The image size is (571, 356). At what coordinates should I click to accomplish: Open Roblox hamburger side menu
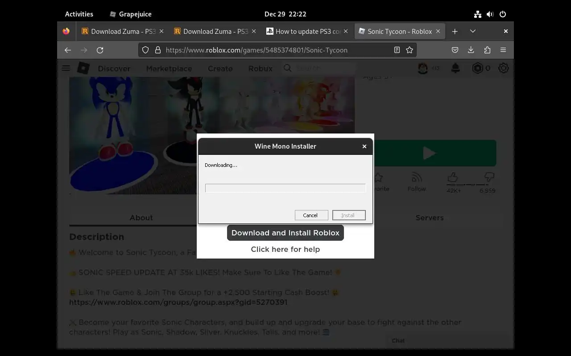pos(66,68)
